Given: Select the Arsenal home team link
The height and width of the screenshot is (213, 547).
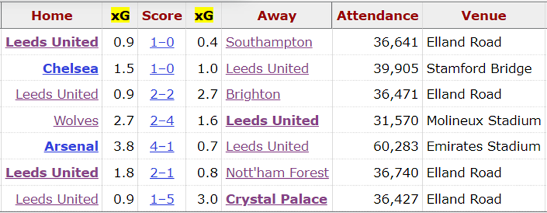Looking at the screenshot, I should [71, 147].
